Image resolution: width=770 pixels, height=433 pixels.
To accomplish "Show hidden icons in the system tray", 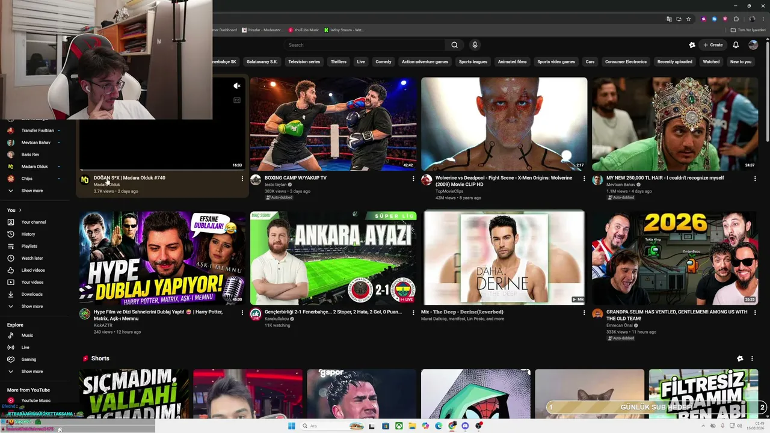I will [704, 426].
